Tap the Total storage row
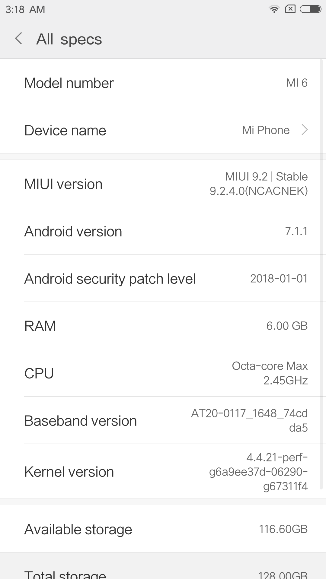The height and width of the screenshot is (579, 326). 163,573
